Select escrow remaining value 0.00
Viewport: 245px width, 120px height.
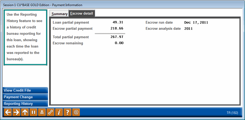[x=119, y=43]
